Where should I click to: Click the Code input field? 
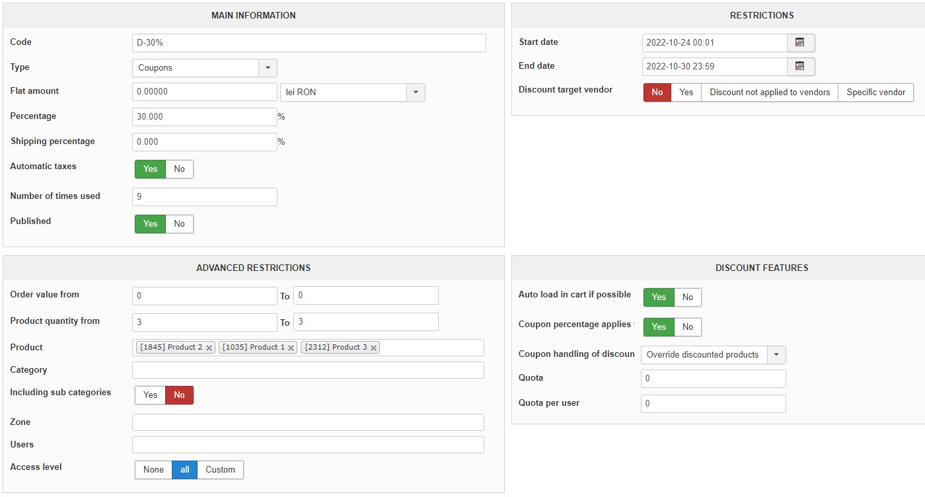tap(309, 43)
